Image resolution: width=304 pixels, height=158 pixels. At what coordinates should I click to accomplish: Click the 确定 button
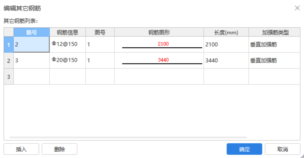[x=244, y=149]
